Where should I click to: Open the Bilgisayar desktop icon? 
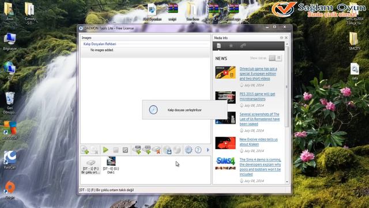pos(10,42)
